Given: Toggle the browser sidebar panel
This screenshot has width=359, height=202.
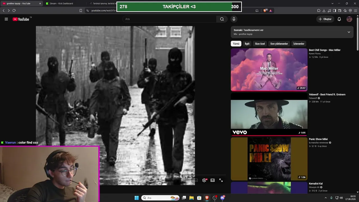Looking at the screenshot, I should [x=334, y=11].
